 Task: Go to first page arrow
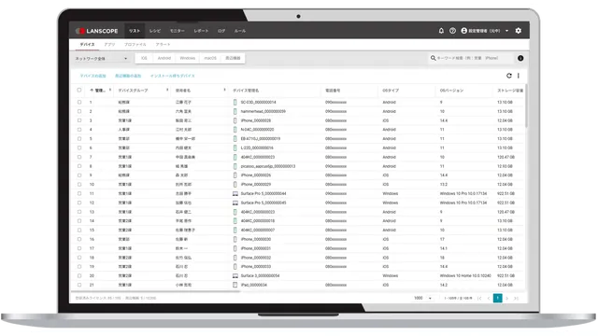479,299
